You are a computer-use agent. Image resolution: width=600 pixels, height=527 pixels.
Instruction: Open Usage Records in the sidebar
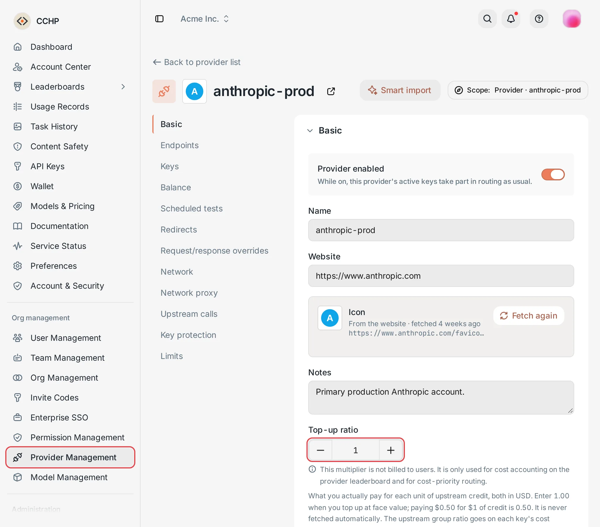(x=70, y=107)
